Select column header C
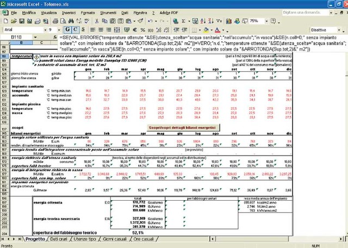This screenshot has width=348, height=248. point(41,42)
